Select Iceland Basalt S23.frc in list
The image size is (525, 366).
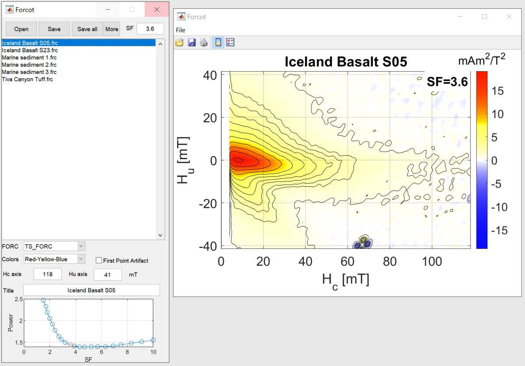click(79, 50)
